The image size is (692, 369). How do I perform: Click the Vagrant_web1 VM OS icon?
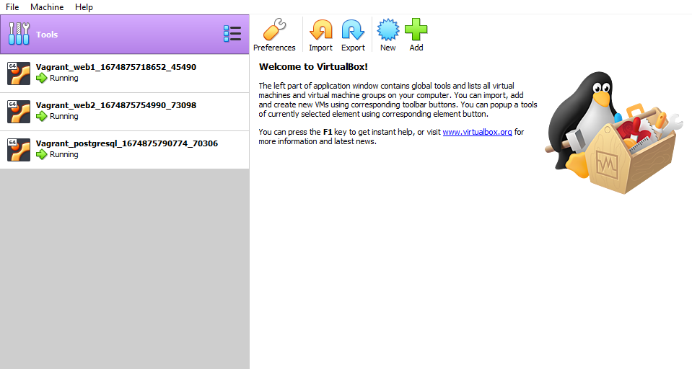click(x=19, y=74)
